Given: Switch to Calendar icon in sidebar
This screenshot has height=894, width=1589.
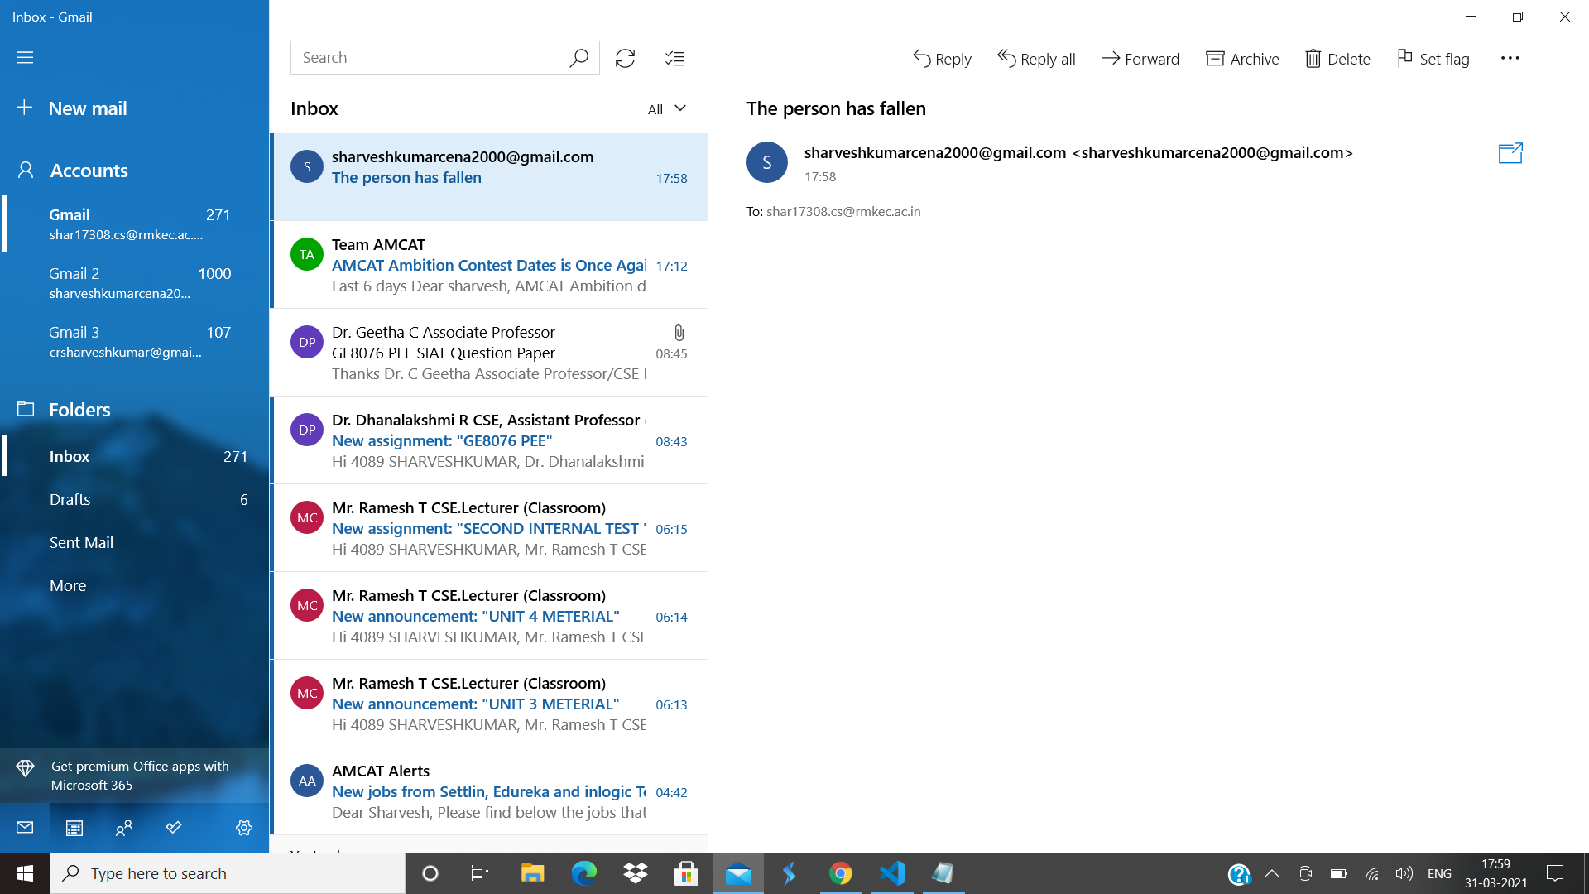Looking at the screenshot, I should (x=74, y=828).
